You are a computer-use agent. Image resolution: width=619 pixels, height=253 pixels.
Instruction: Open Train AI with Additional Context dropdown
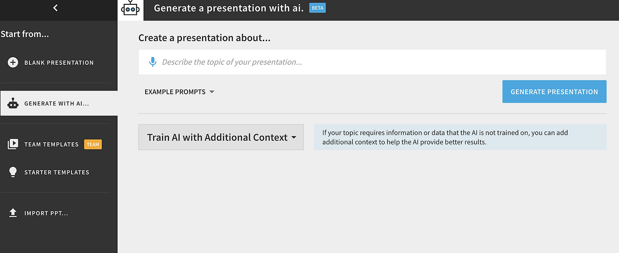pos(221,137)
